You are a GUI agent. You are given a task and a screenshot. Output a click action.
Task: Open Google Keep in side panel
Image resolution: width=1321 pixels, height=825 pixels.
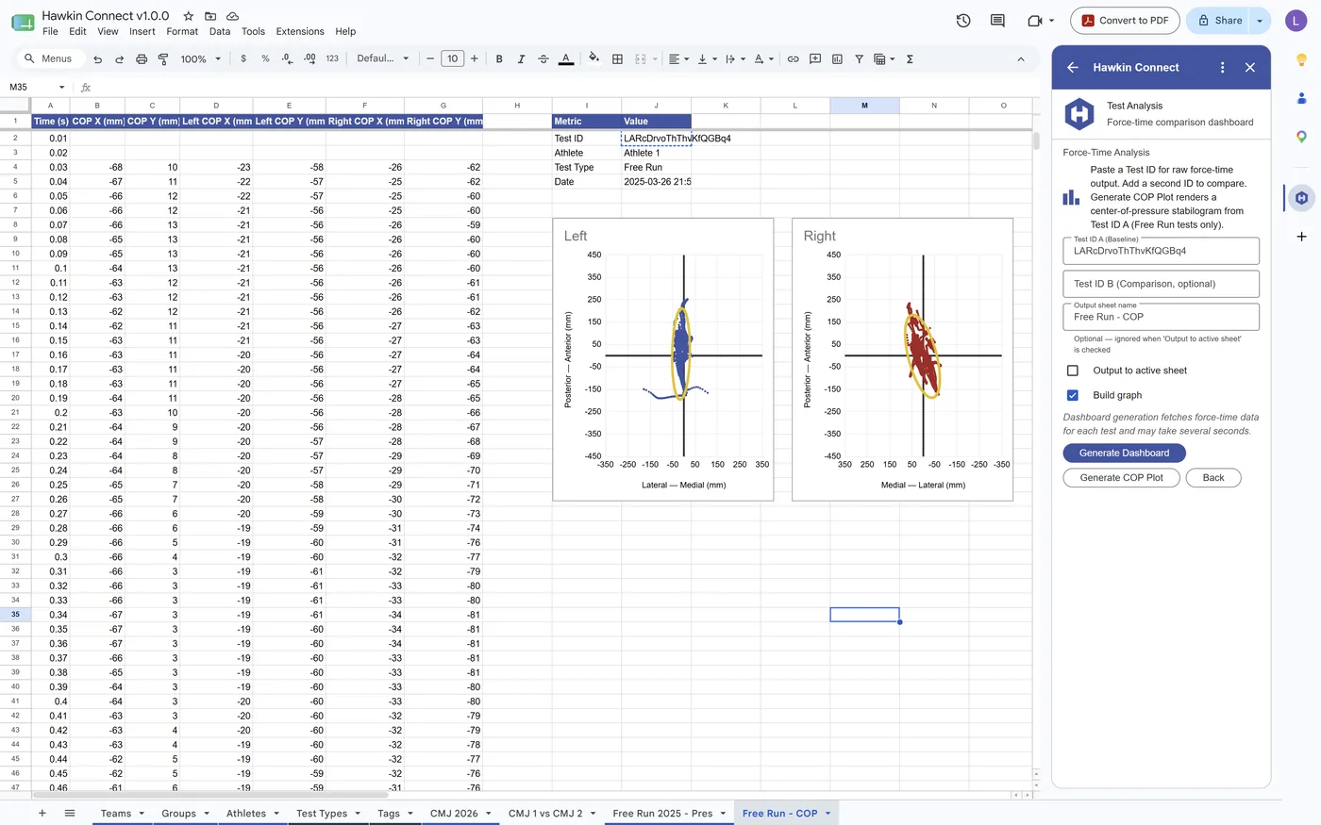pyautogui.click(x=1302, y=60)
